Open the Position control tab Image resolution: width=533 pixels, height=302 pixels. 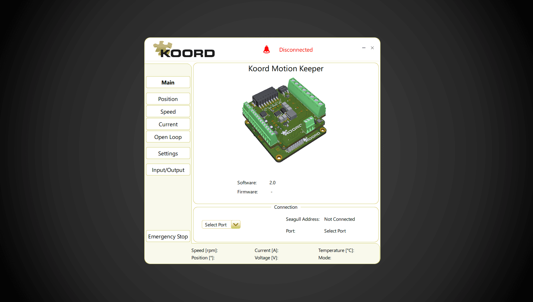pyautogui.click(x=168, y=99)
